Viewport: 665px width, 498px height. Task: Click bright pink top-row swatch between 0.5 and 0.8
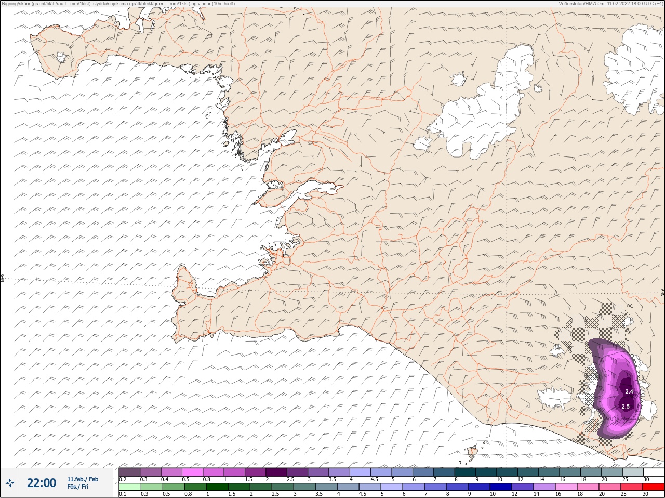[x=192, y=472]
